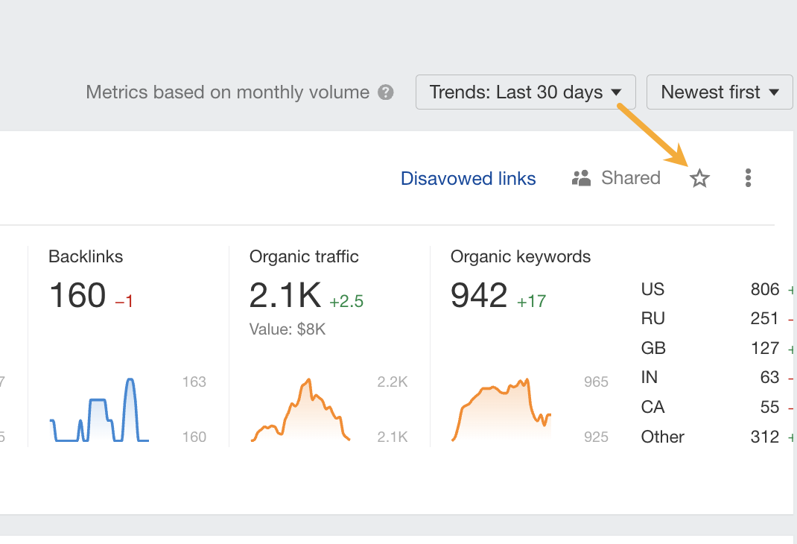Select the CA row showing 55
Viewport: 797px width, 544px height.
708,407
